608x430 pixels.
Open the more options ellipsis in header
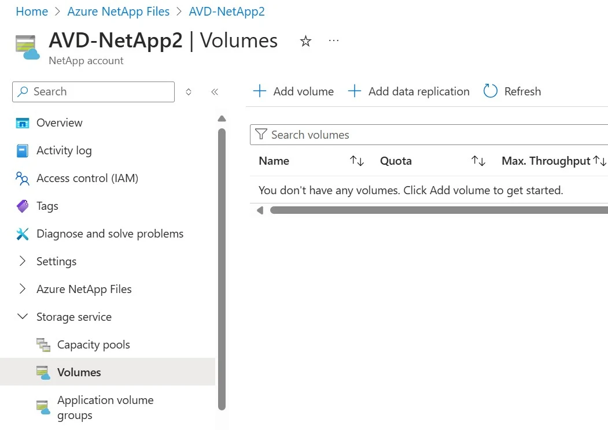click(x=334, y=40)
